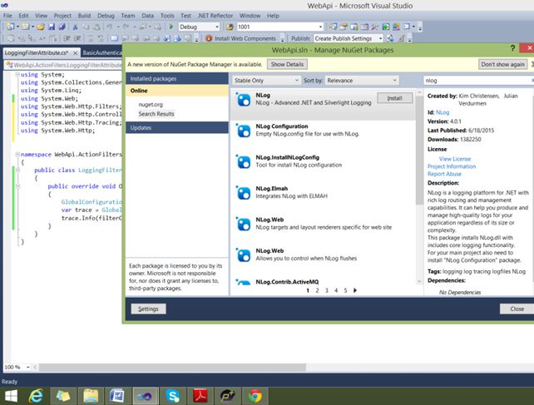534x405 pixels.
Task: Collapse the public class LoggingFilter region
Action: 17,170
